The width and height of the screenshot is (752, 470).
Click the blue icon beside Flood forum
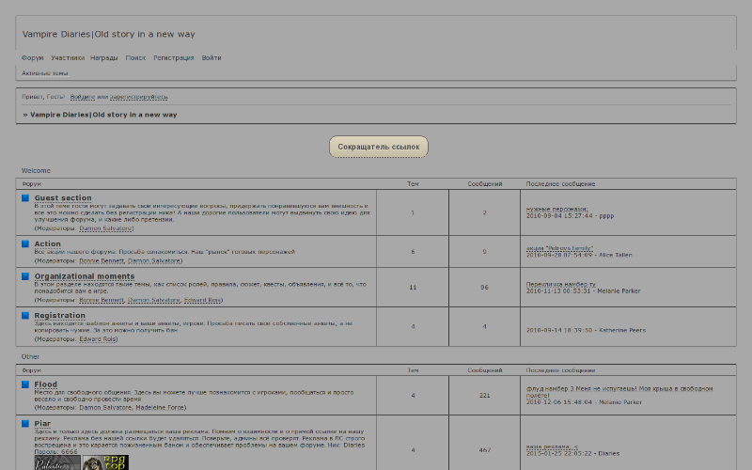pos(26,384)
